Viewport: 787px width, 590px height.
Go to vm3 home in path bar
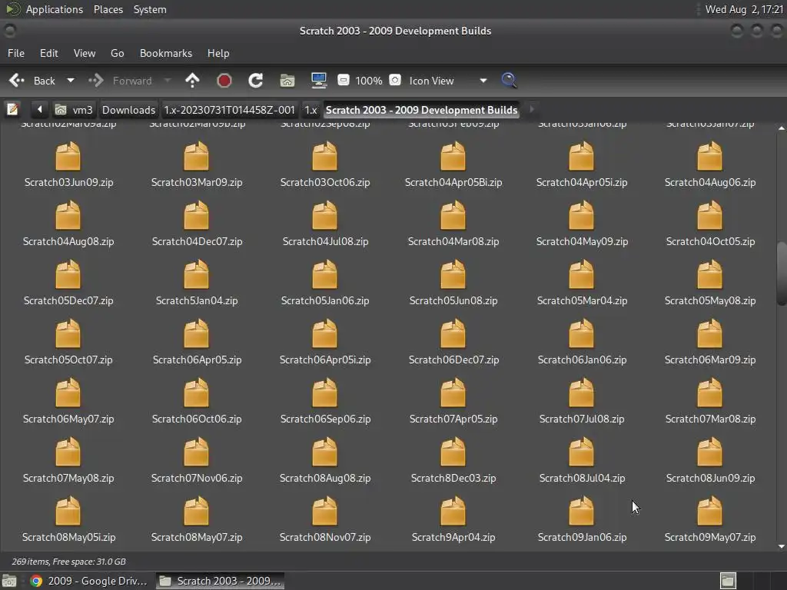[x=75, y=109]
